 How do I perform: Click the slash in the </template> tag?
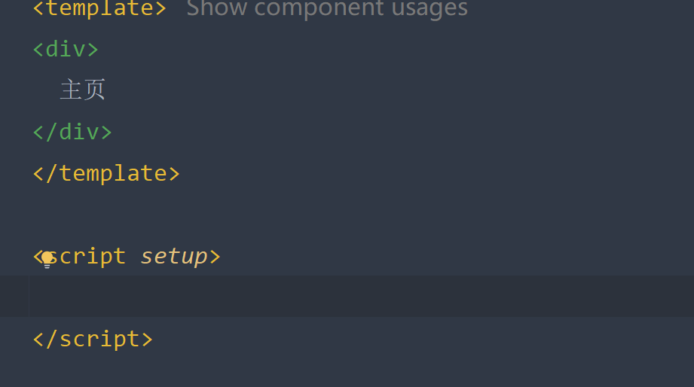coord(52,173)
